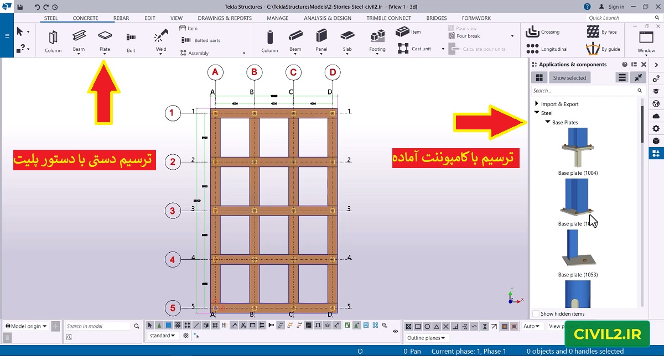Select the concrete Beam tool
This screenshot has height=356, width=664.
pyautogui.click(x=295, y=40)
